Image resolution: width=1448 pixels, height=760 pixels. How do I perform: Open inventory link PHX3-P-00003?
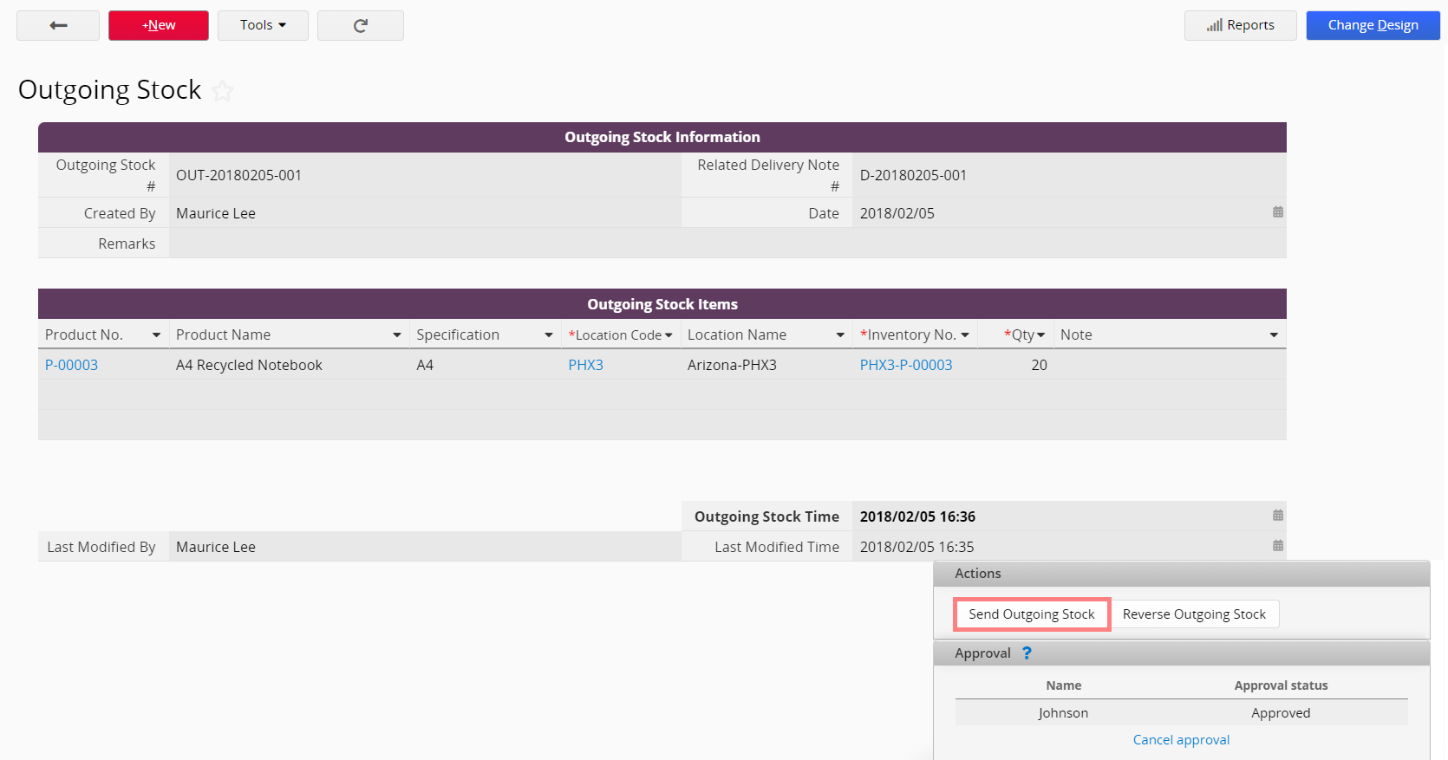[906, 365]
